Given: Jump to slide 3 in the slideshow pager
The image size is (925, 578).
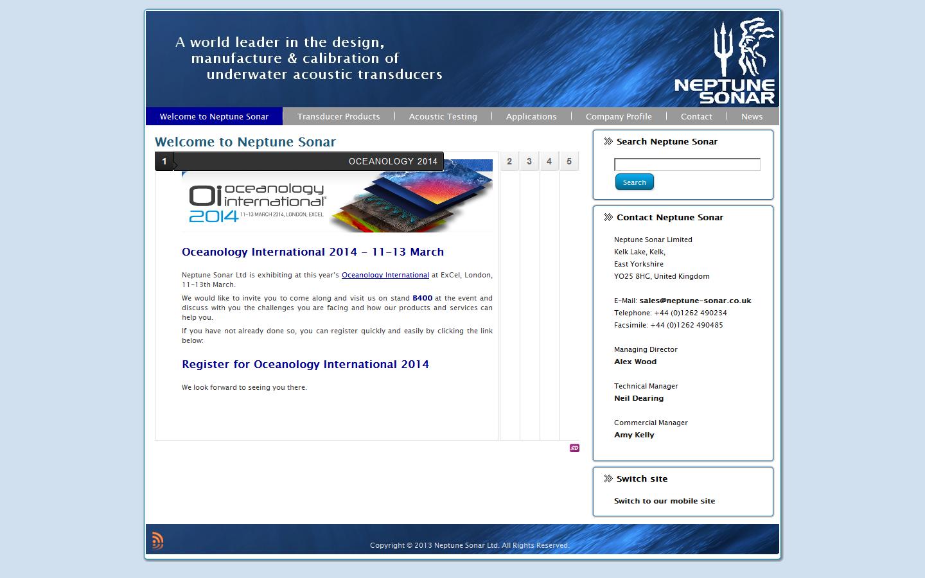Looking at the screenshot, I should [529, 161].
